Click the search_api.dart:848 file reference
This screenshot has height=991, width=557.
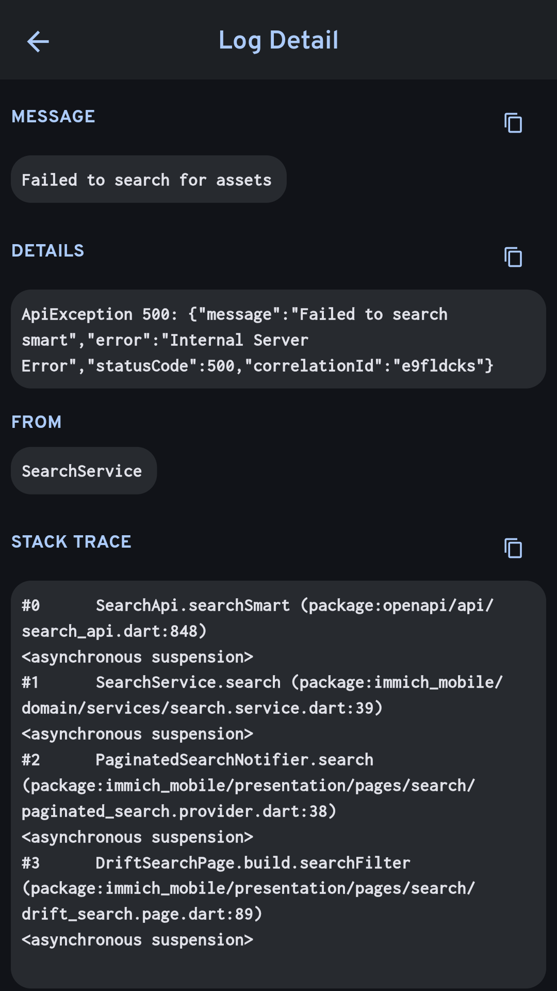click(x=113, y=631)
